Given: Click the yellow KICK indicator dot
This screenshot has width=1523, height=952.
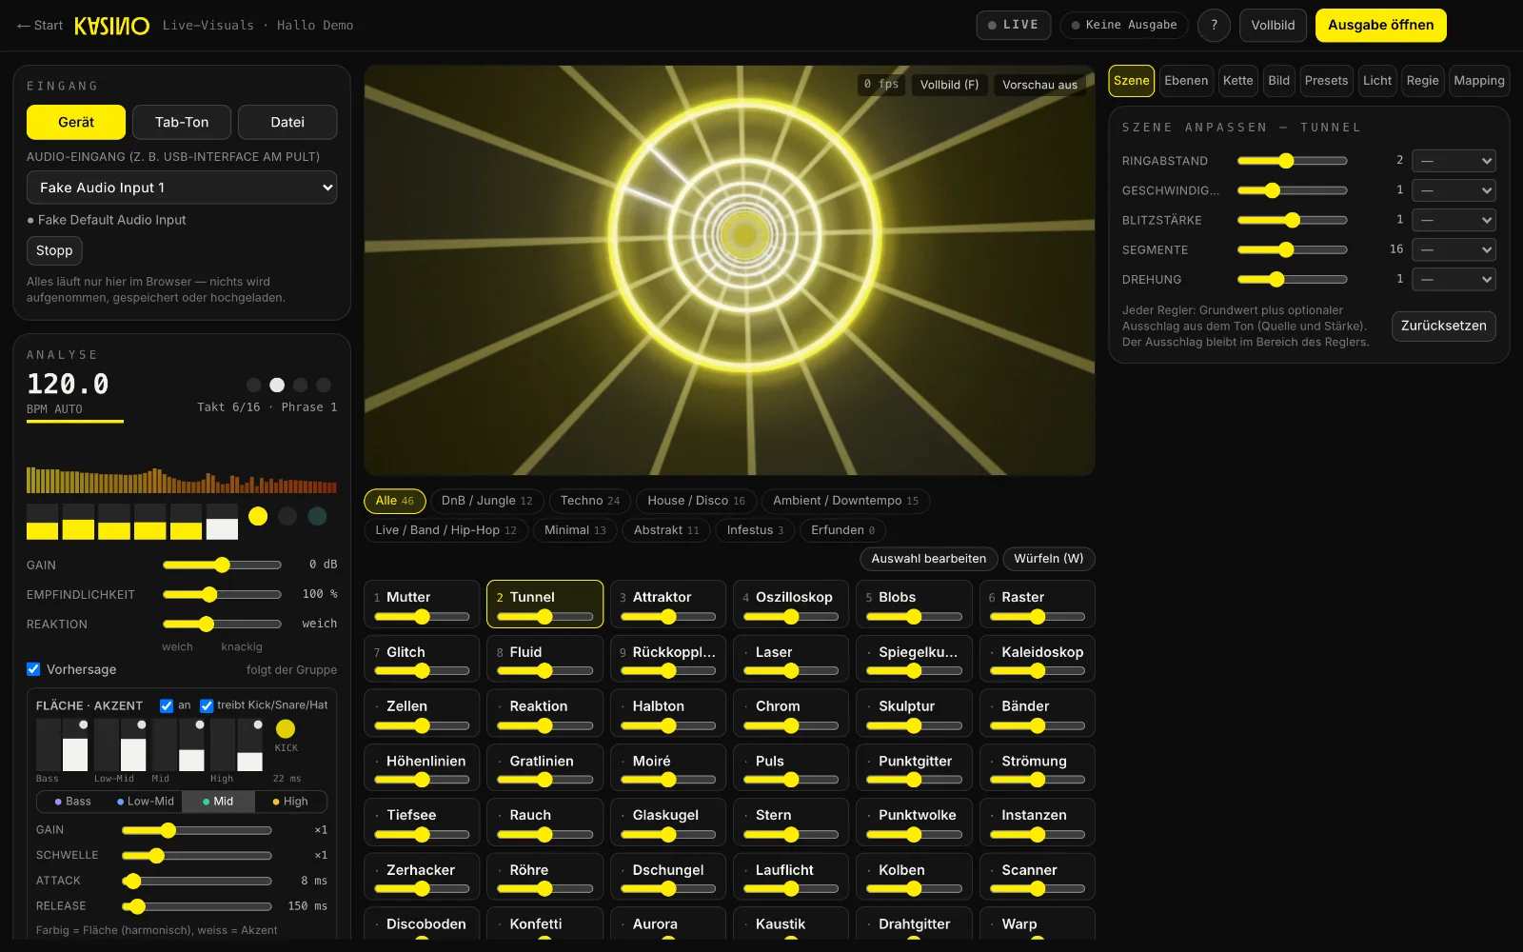Looking at the screenshot, I should (x=286, y=729).
